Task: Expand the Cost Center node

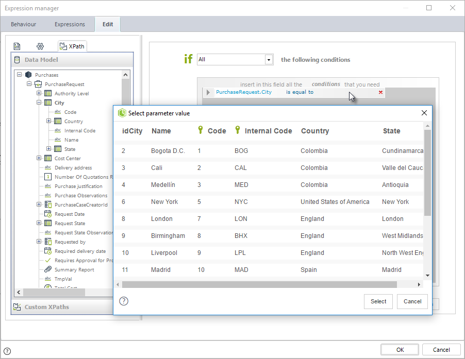Action: (x=39, y=158)
